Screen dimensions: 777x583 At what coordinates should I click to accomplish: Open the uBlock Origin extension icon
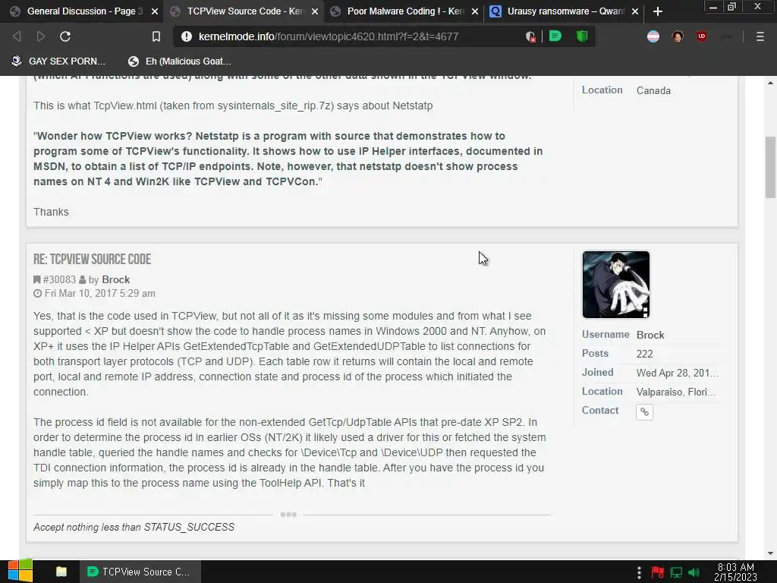click(701, 36)
